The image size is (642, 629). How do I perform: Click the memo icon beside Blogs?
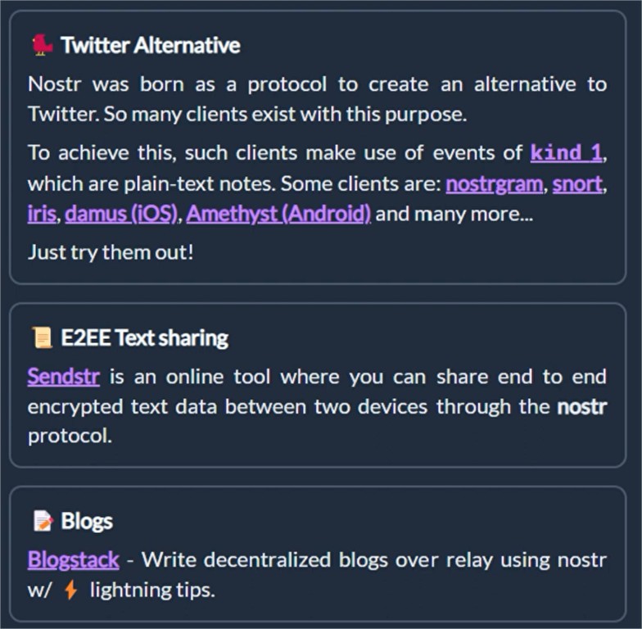pos(43,521)
